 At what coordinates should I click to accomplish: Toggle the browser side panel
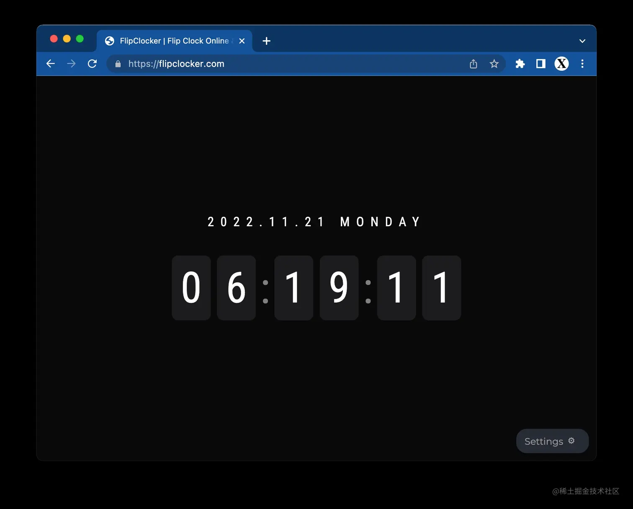(541, 64)
